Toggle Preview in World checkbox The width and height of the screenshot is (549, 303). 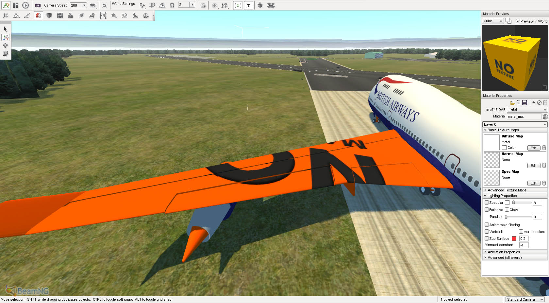click(x=518, y=21)
